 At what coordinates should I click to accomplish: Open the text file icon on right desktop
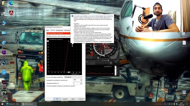point(184,43)
